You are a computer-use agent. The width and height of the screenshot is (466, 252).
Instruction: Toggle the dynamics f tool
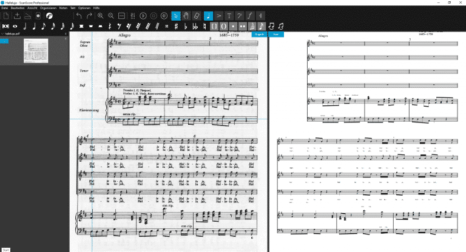point(250,16)
